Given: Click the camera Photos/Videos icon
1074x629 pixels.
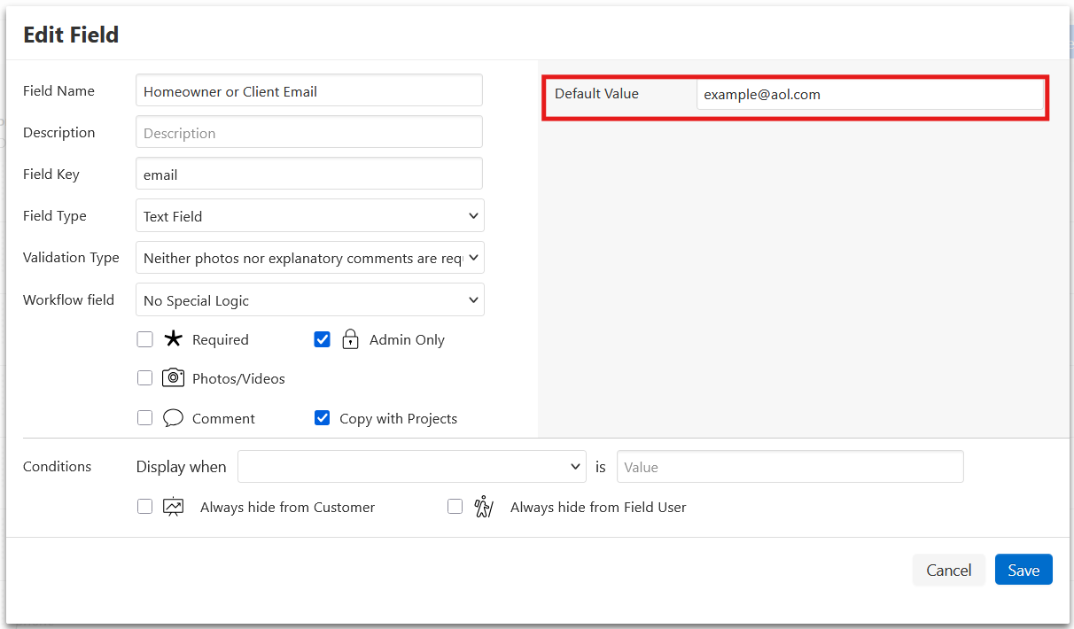Looking at the screenshot, I should coord(173,378).
